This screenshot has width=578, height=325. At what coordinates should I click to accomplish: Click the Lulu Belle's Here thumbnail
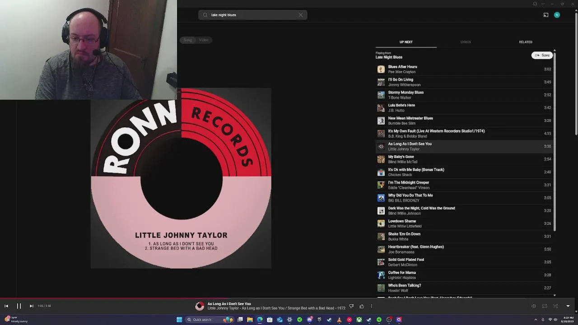[381, 108]
